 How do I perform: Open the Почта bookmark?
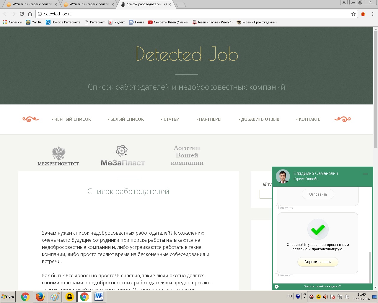point(137,22)
